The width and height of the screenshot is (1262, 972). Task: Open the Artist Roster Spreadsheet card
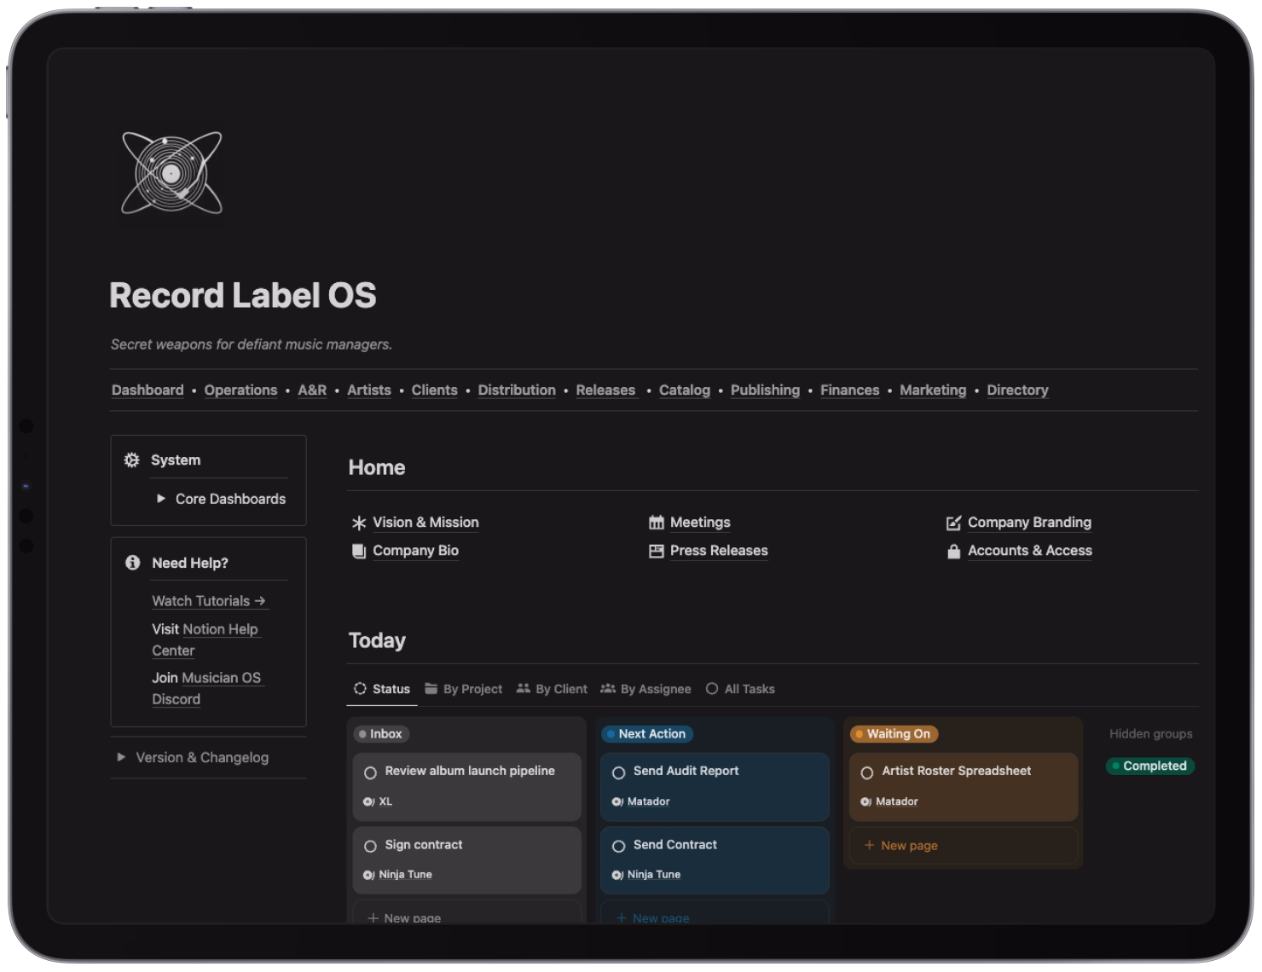point(964,786)
